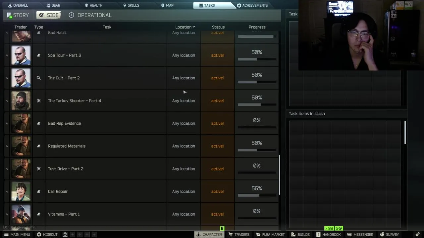Screen dimensions: 424x238
Task: Show Operational tasks
Action: pos(90,15)
